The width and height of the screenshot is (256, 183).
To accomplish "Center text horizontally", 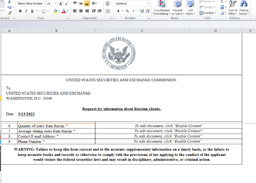I will pyautogui.click(x=81, y=11).
